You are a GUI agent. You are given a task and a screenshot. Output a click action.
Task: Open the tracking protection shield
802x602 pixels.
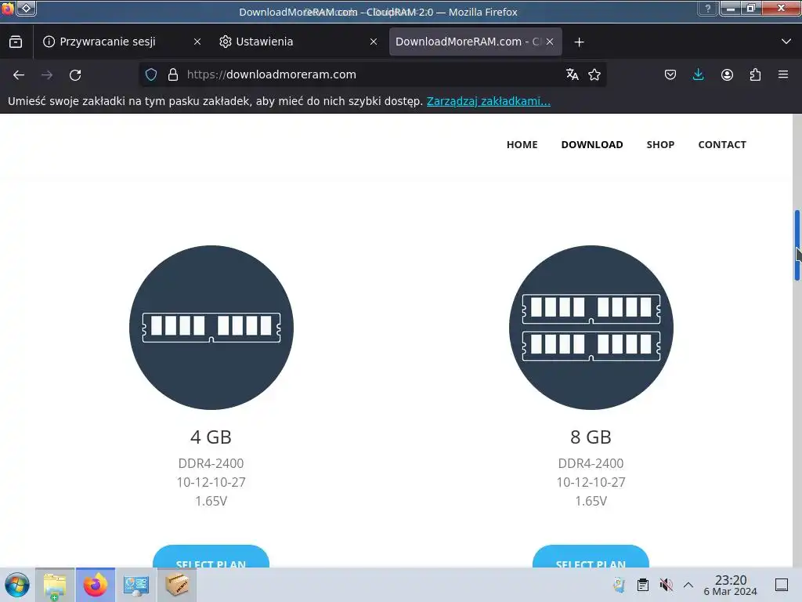[151, 74]
